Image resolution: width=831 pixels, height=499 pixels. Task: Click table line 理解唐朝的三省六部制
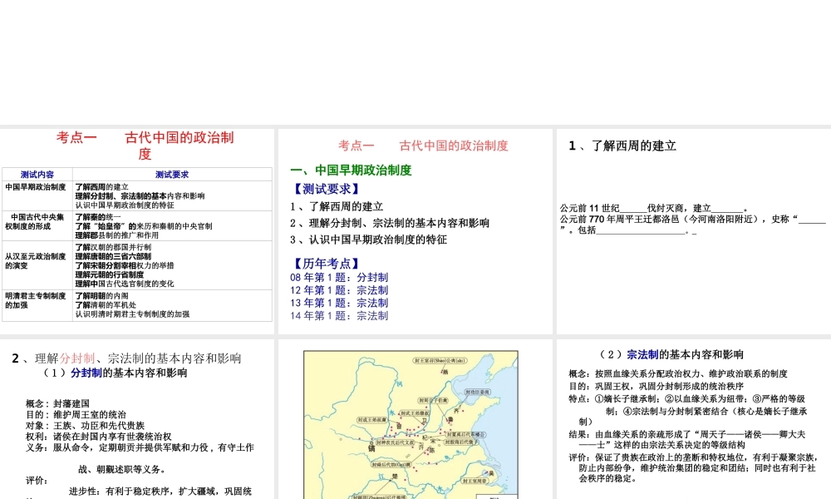[113, 256]
